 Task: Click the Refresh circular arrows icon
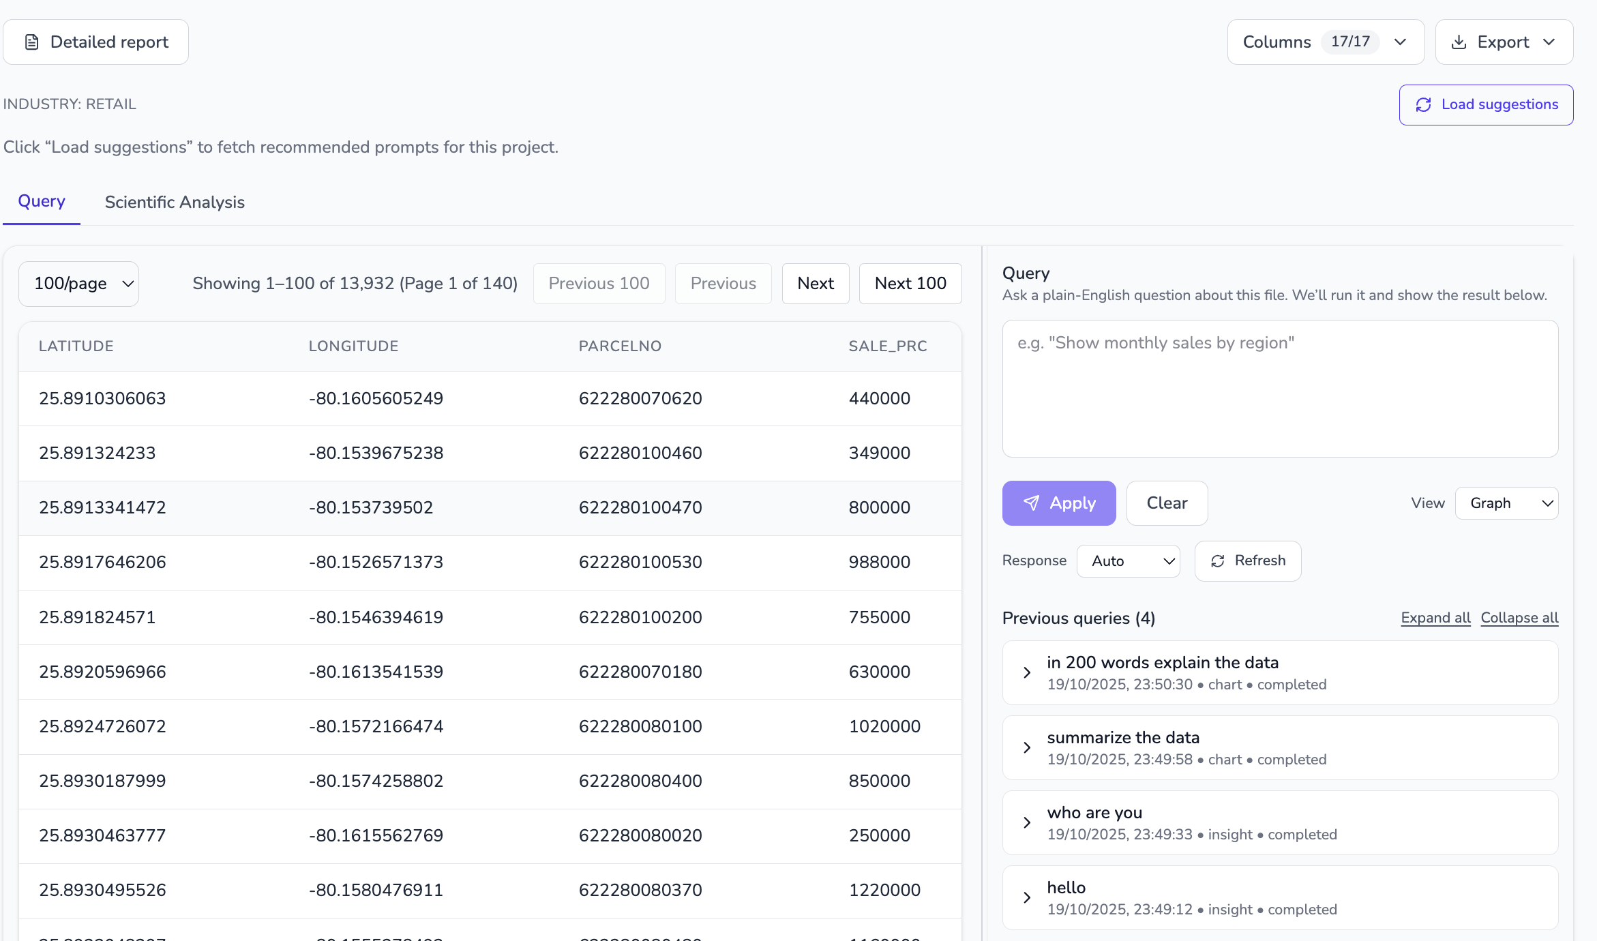click(x=1217, y=561)
